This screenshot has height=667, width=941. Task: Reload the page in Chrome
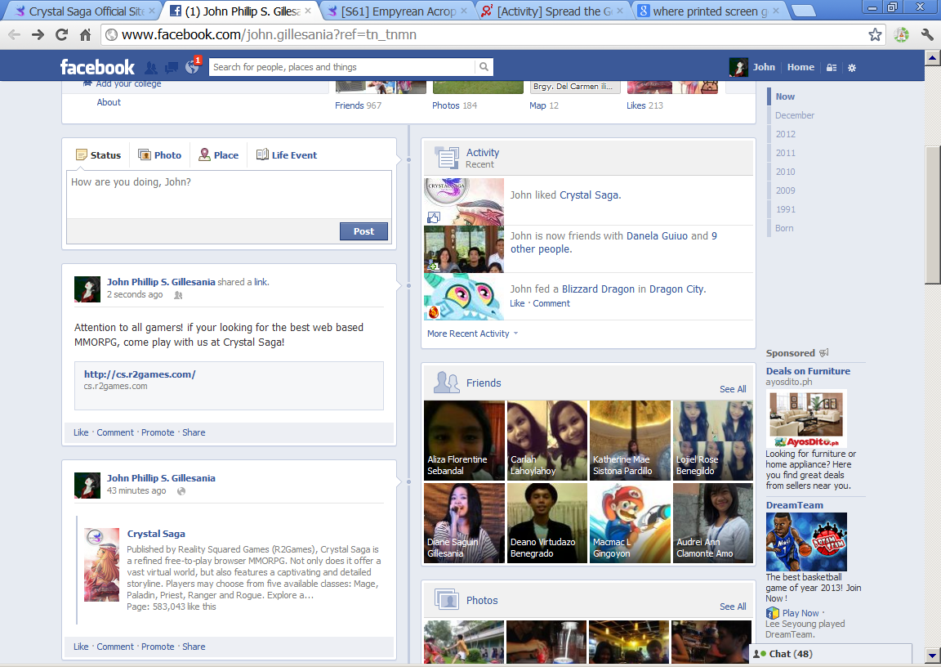61,35
